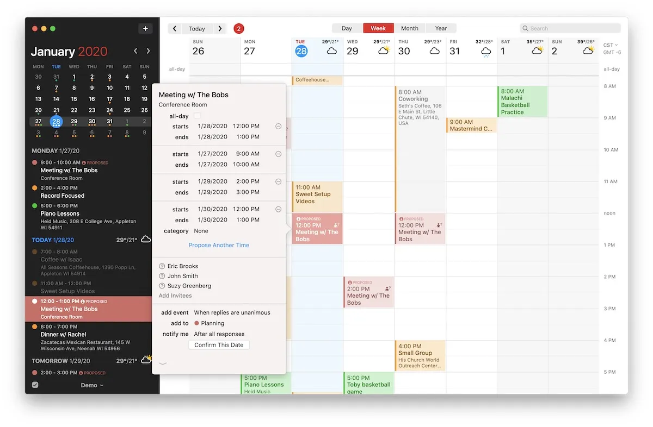Viewport: 653px width, 427px height.
Task: Switch to Day view tab
Action: [x=347, y=28]
